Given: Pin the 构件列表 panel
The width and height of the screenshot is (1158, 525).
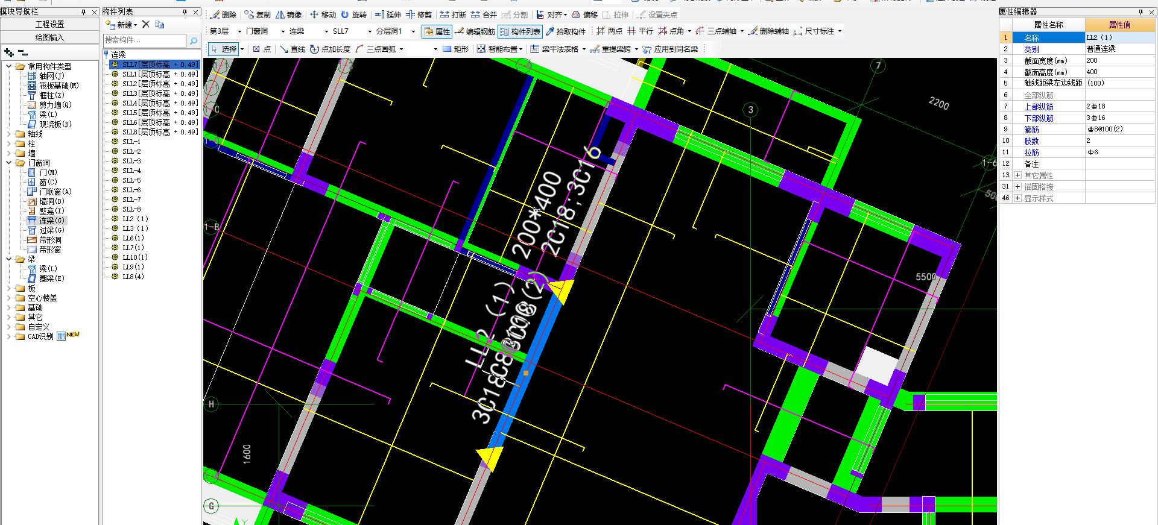Looking at the screenshot, I should point(185,11).
